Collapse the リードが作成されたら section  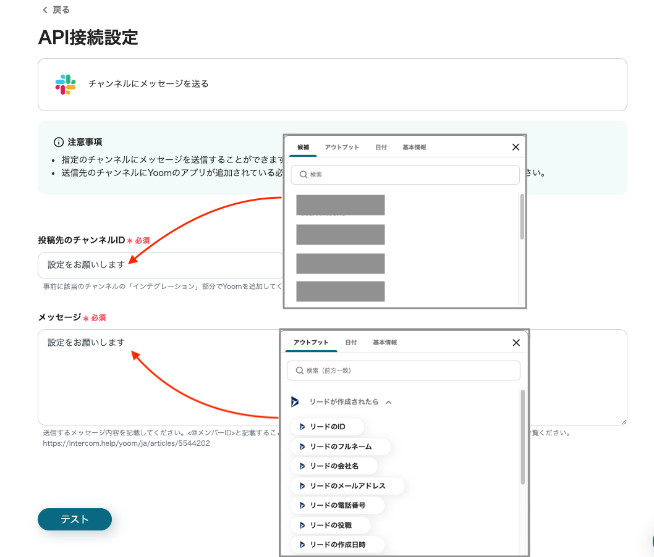(389, 402)
